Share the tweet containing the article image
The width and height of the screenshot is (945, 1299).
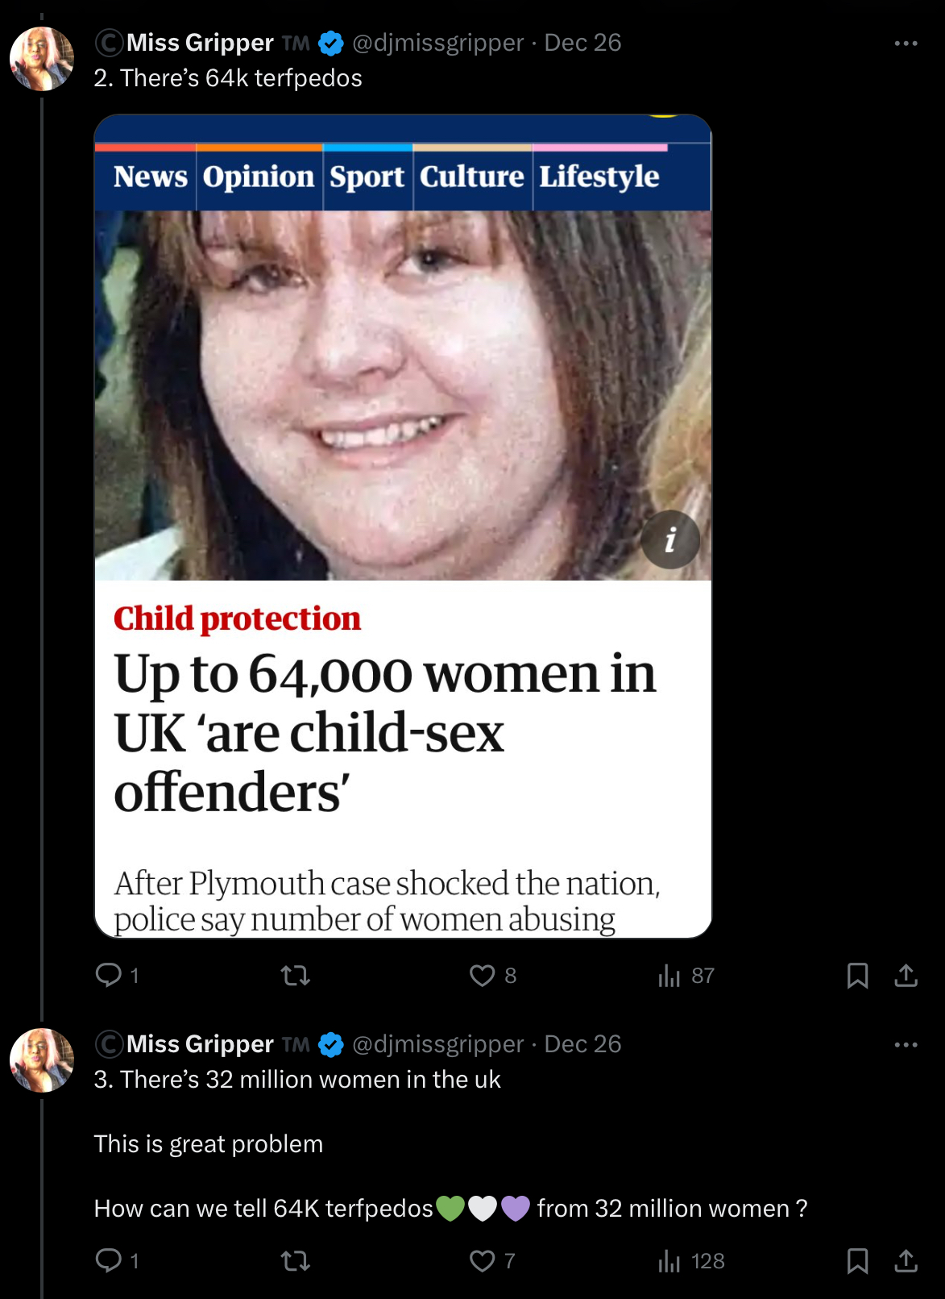(906, 976)
